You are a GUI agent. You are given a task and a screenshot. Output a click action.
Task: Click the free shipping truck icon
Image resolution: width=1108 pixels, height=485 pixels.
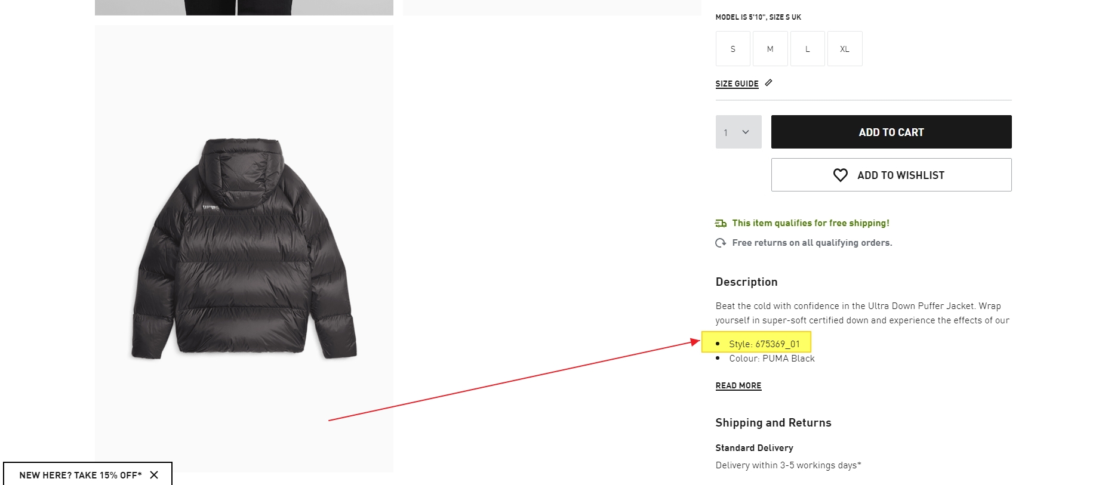pos(721,223)
